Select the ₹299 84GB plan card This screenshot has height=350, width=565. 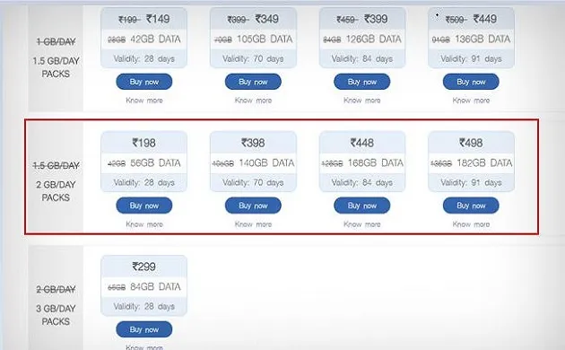[144, 285]
